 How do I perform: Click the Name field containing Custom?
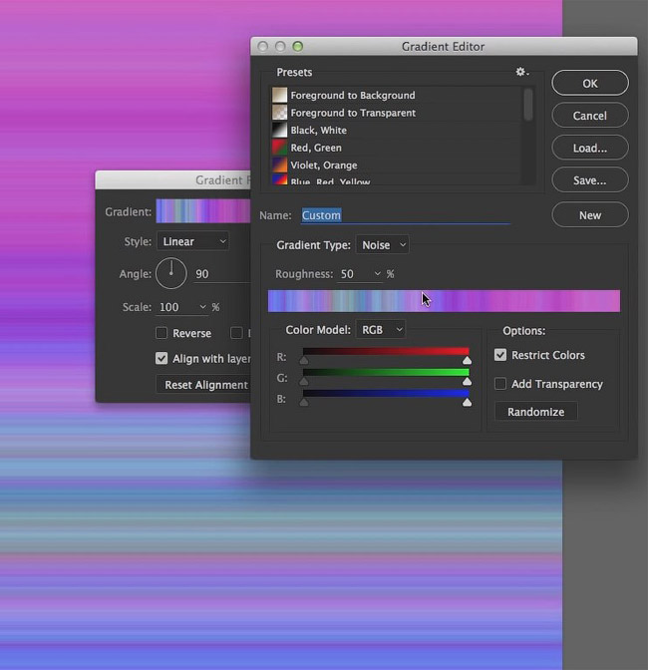406,215
